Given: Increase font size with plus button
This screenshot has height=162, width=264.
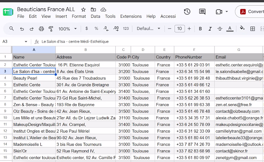Looking at the screenshot, I should 189,29.
